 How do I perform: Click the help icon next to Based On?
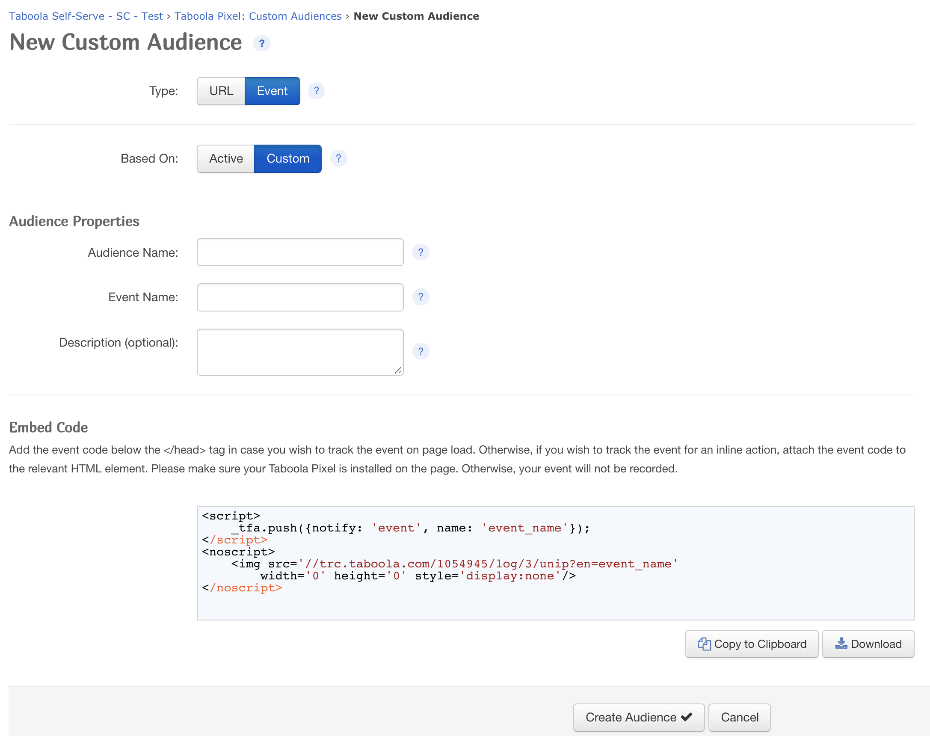click(x=338, y=159)
